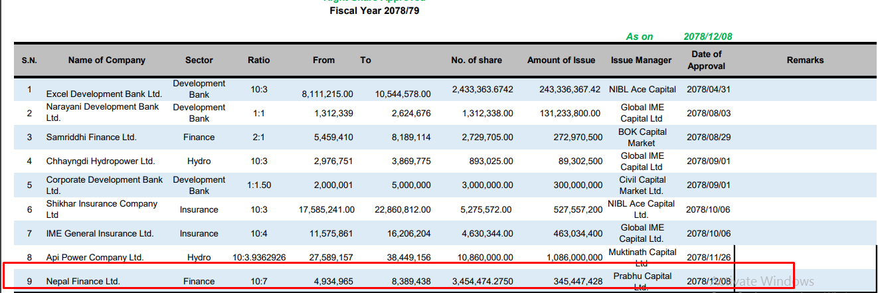Viewport: 878px width, 293px height.
Task: Select Api Power Company Ltd. cell
Action: 95,257
